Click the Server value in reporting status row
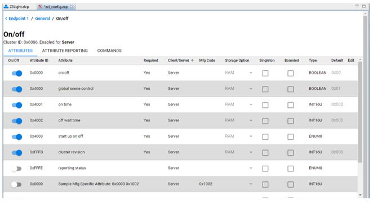Viewport: 373px width, 205px height. pyautogui.click(x=174, y=168)
